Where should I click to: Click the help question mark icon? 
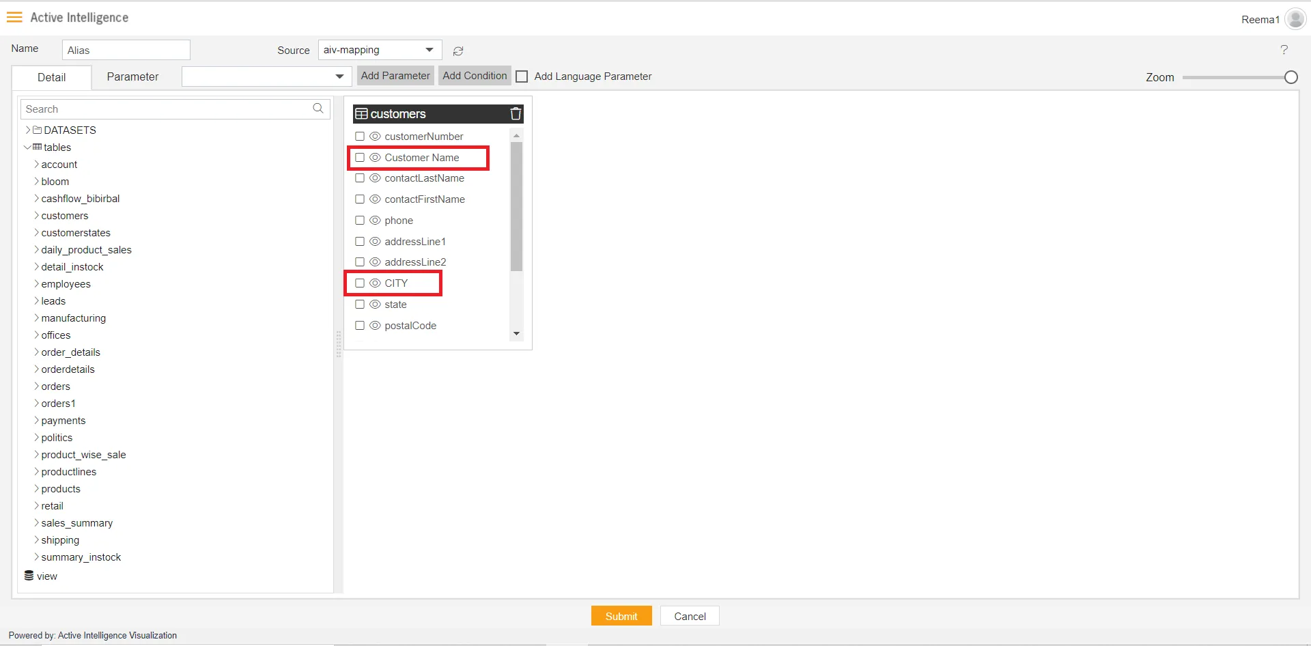pyautogui.click(x=1284, y=50)
